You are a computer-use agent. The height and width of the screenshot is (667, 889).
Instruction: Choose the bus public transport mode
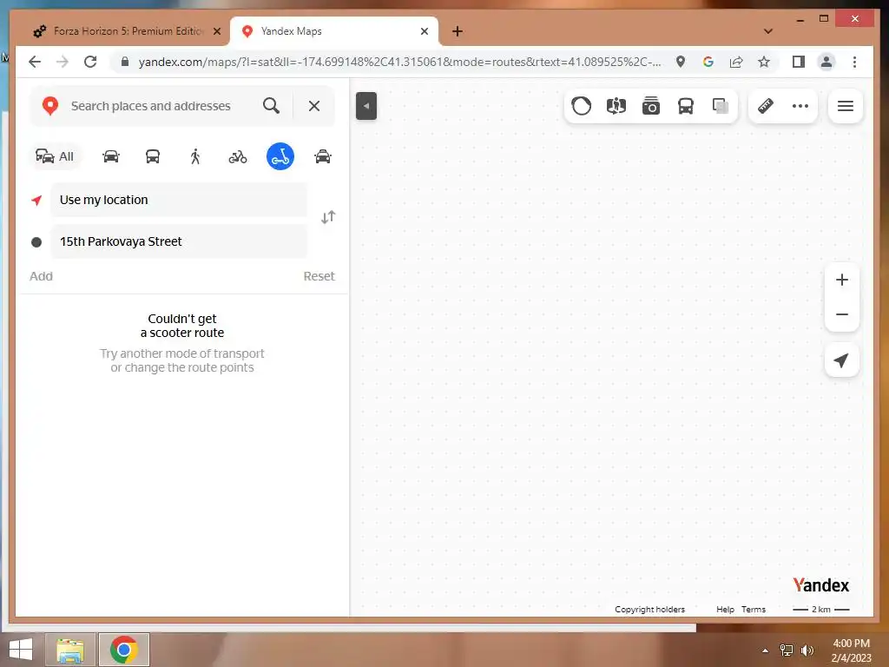pos(153,156)
